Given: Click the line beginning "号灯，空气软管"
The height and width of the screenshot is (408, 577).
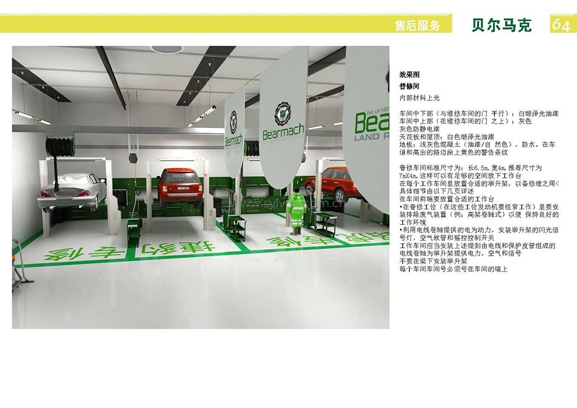Looking at the screenshot, I should pos(447,238).
